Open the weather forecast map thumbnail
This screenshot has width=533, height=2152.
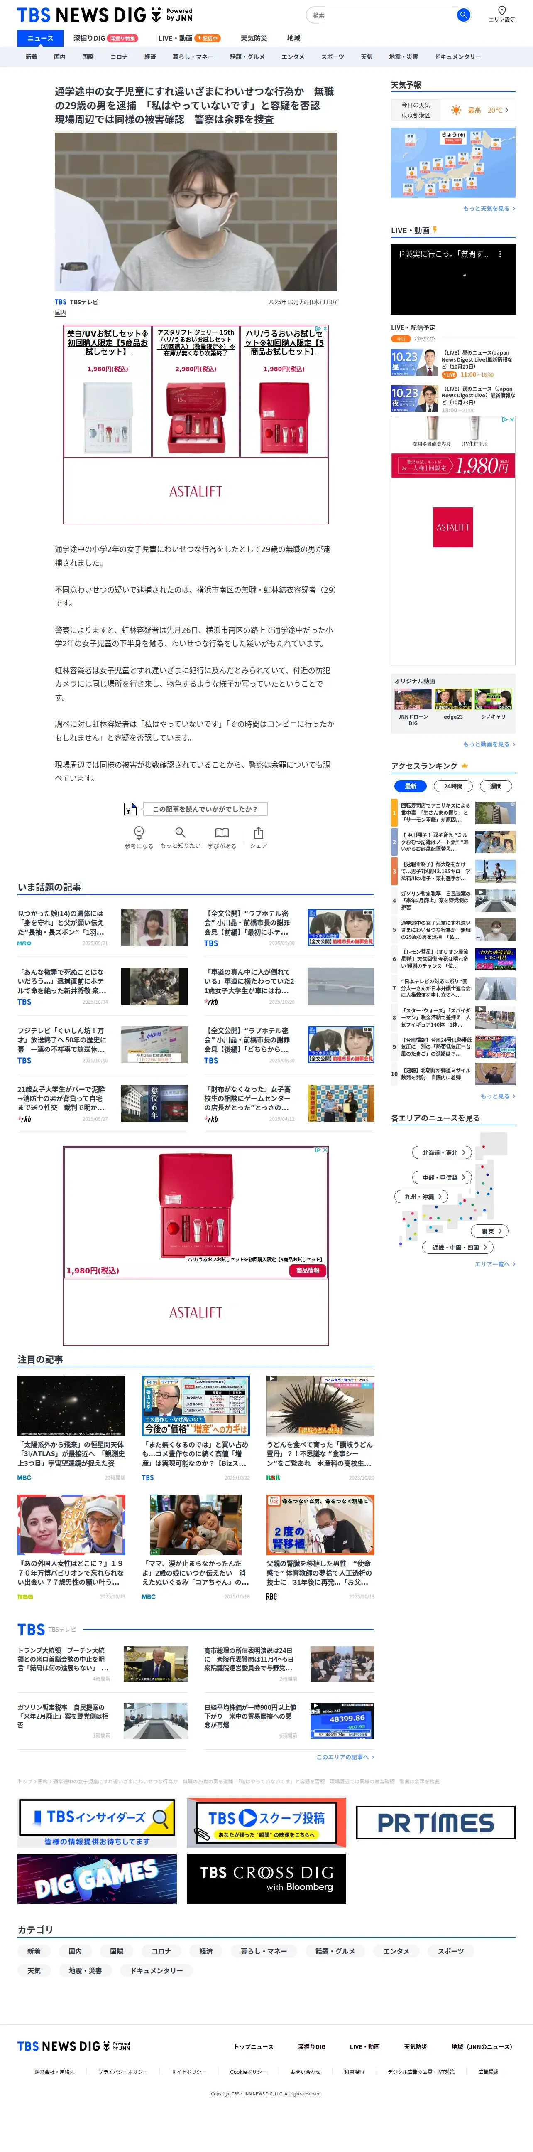pyautogui.click(x=453, y=163)
